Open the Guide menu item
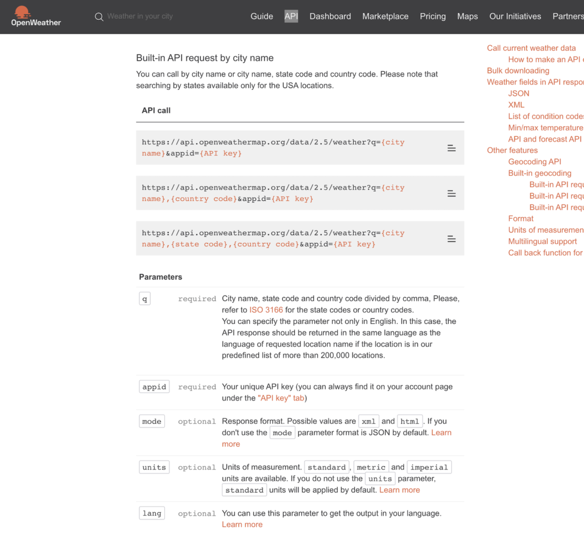Image resolution: width=584 pixels, height=547 pixels. 261,17
